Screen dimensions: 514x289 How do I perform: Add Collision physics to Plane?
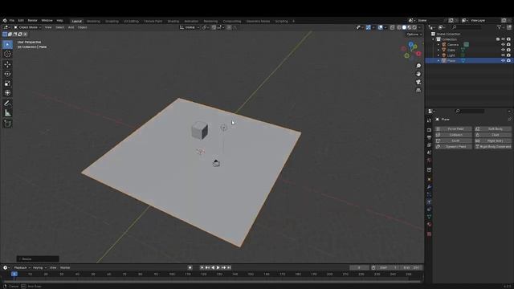coord(453,135)
